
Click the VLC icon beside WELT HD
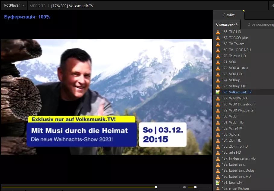[x=218, y=122]
